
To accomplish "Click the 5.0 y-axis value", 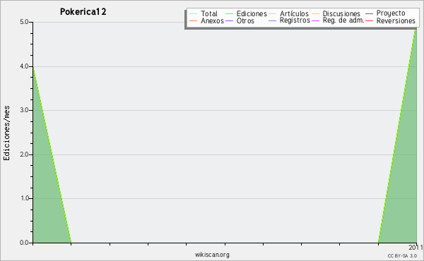I will pyautogui.click(x=24, y=22).
